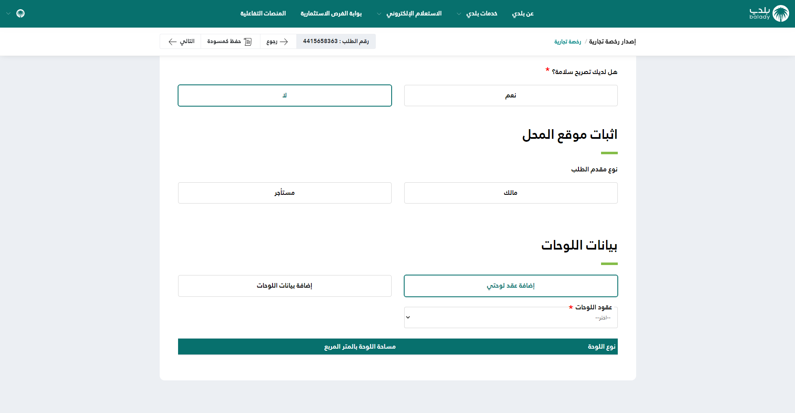Open the عقود اللوحات dropdown
The width and height of the screenshot is (795, 413).
tap(510, 318)
